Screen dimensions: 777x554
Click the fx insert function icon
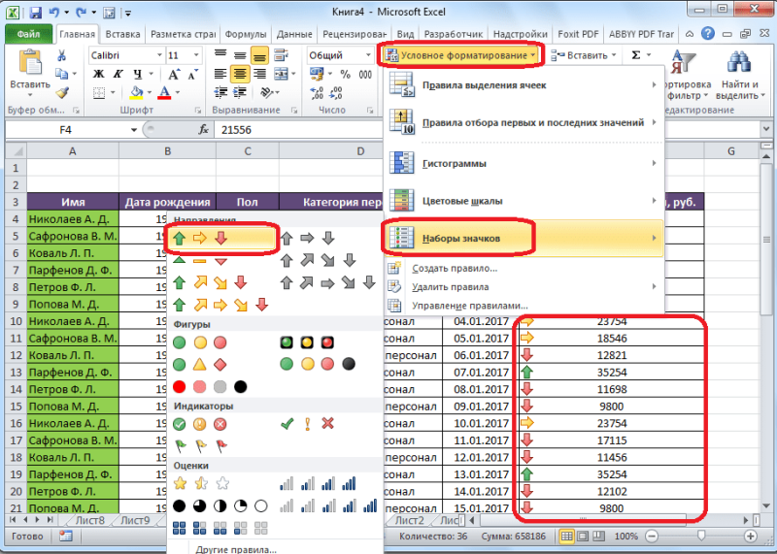[203, 130]
